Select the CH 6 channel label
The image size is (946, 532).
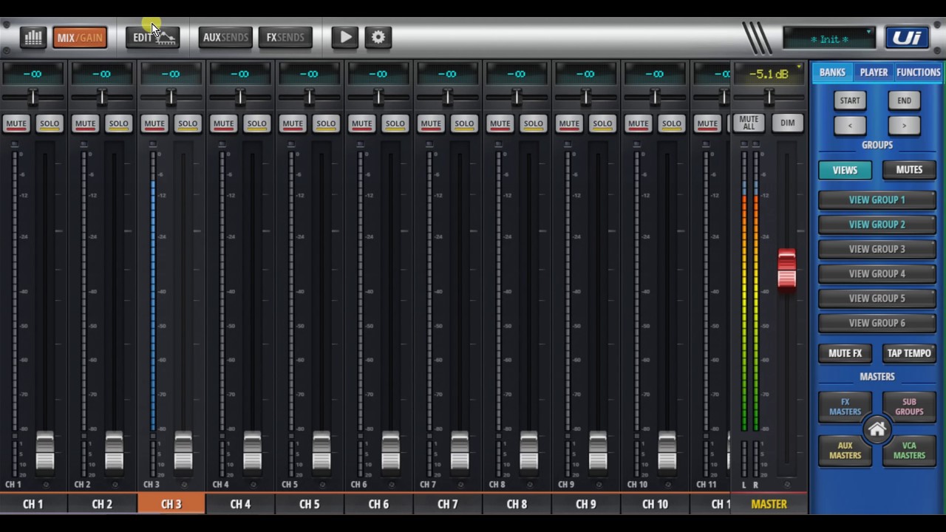pyautogui.click(x=378, y=504)
